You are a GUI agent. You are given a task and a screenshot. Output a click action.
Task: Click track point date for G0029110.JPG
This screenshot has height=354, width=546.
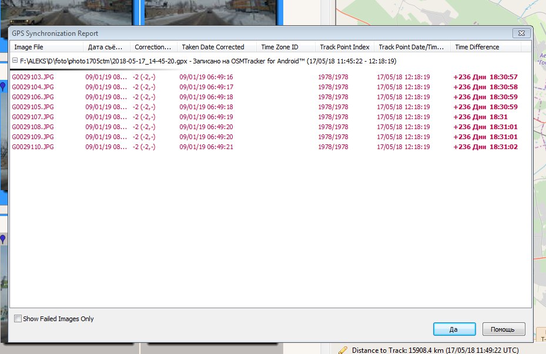[403, 147]
